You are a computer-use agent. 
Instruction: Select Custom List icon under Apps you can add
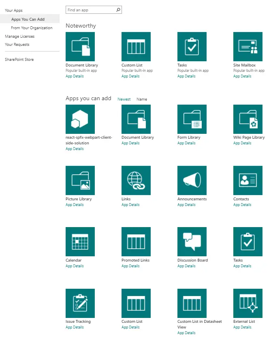136,303
